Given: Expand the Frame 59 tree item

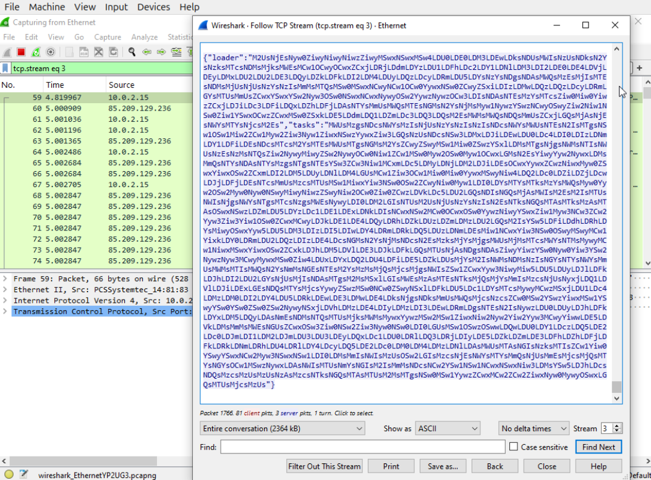Looking at the screenshot, I should 6,279.
